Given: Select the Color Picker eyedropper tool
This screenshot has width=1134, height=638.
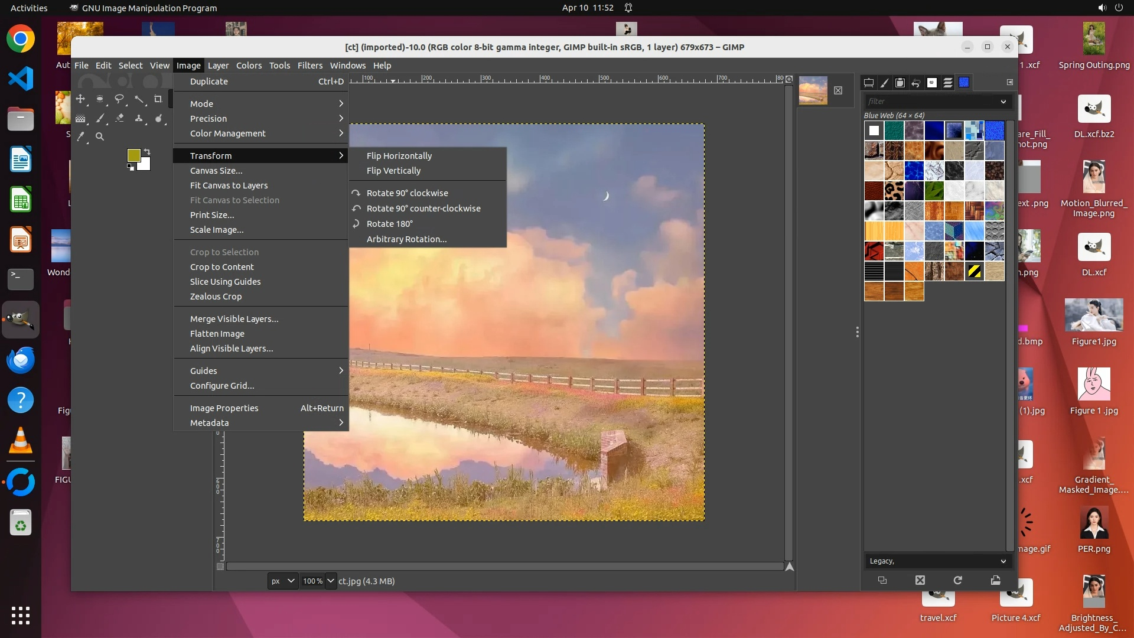Looking at the screenshot, I should click(81, 137).
